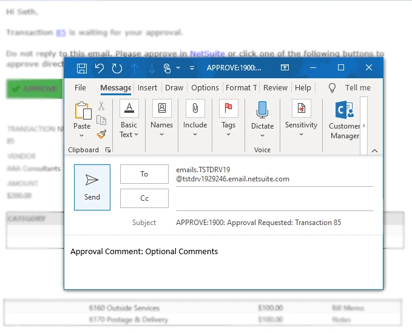Click the To recipients button
412x333 pixels.
[x=144, y=174]
